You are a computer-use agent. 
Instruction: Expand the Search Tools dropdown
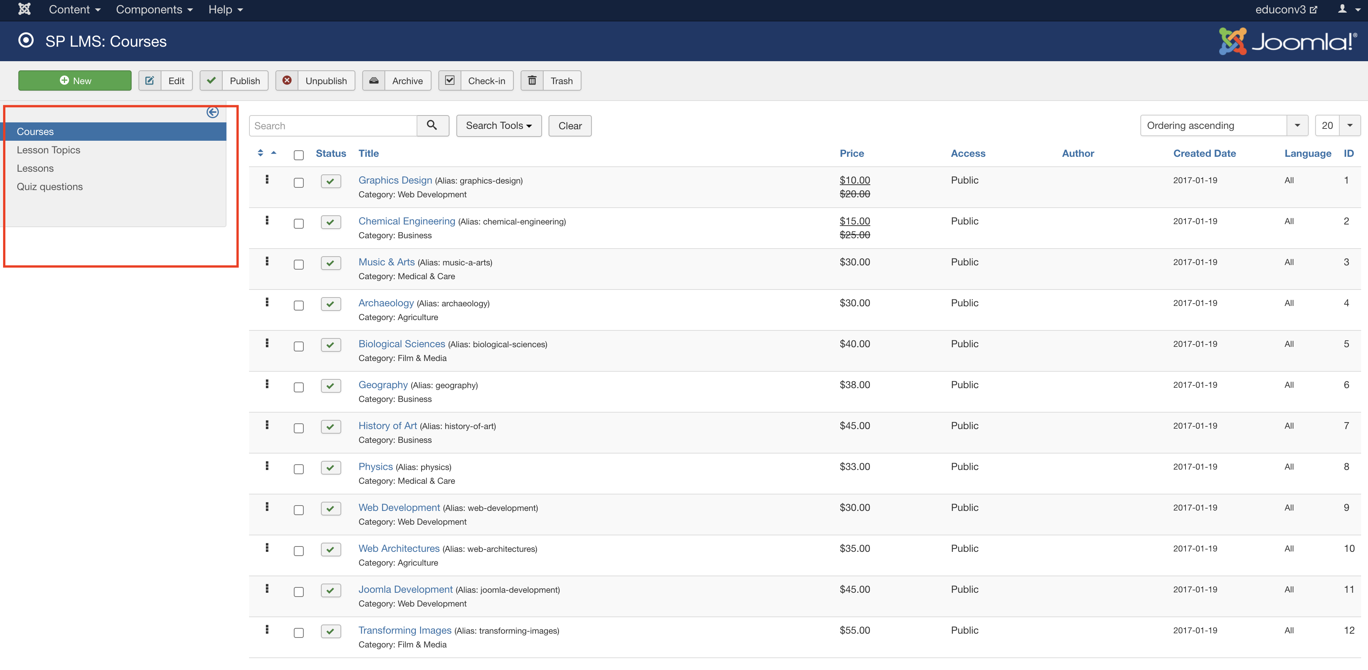(x=498, y=125)
